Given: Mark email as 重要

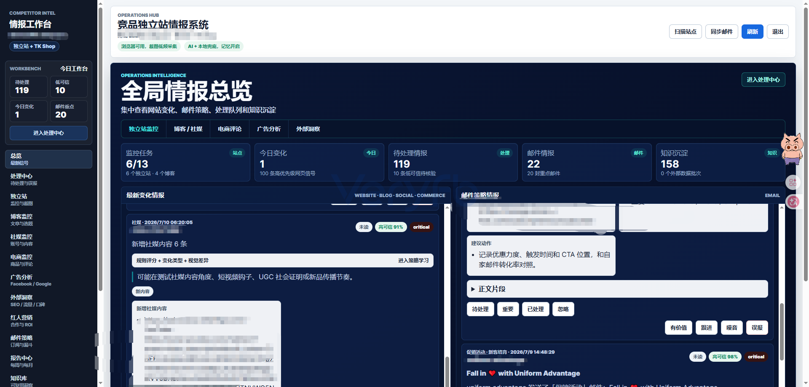Looking at the screenshot, I should point(508,309).
